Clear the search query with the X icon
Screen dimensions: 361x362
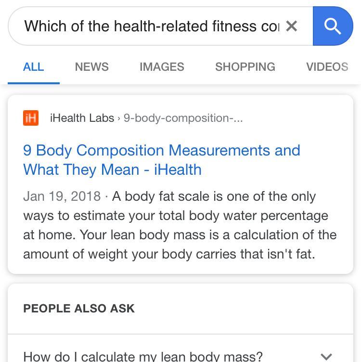coord(291,26)
